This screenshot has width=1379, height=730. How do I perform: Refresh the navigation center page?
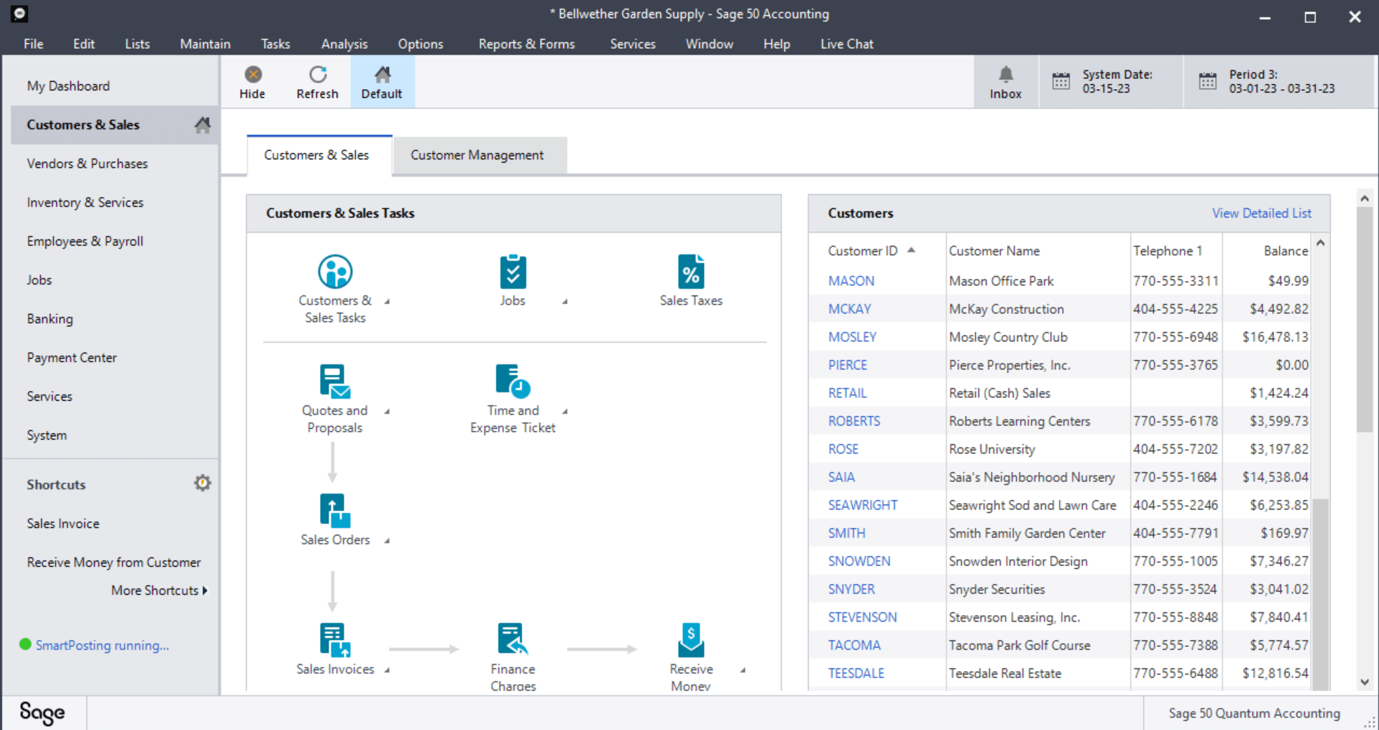(317, 83)
